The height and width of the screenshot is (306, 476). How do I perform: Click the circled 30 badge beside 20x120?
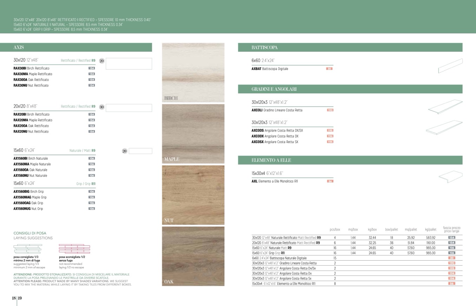101,107
